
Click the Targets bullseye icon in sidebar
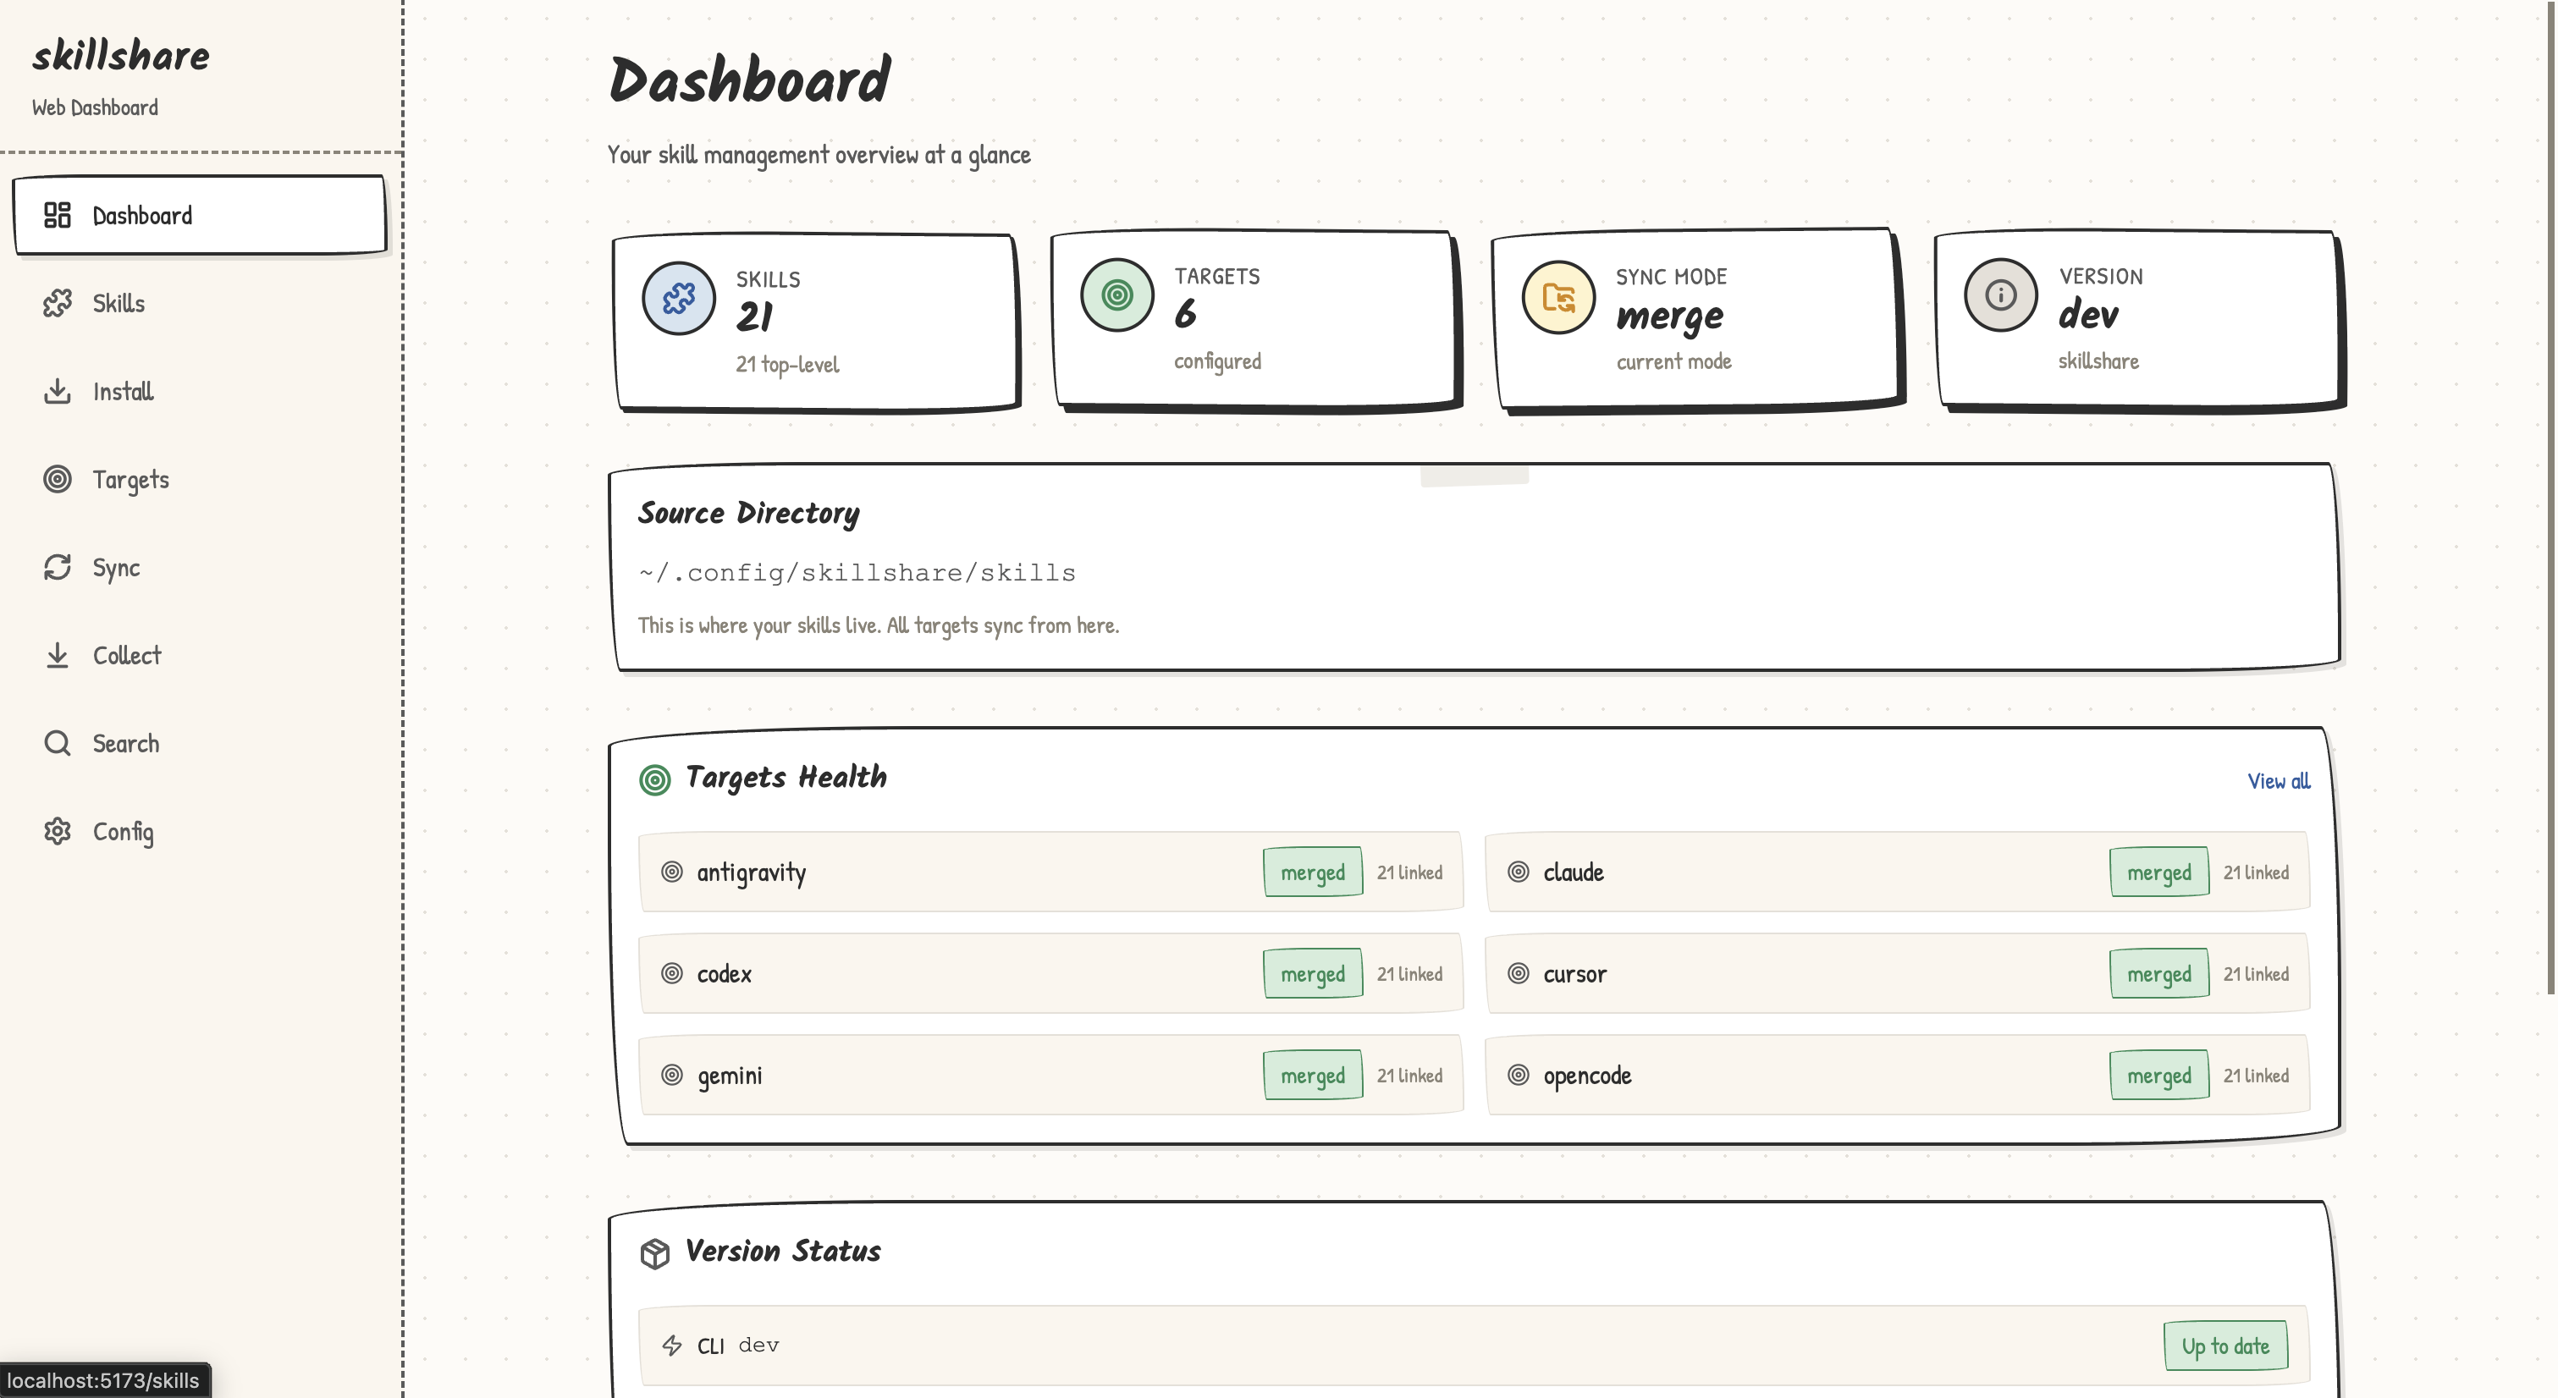(58, 480)
